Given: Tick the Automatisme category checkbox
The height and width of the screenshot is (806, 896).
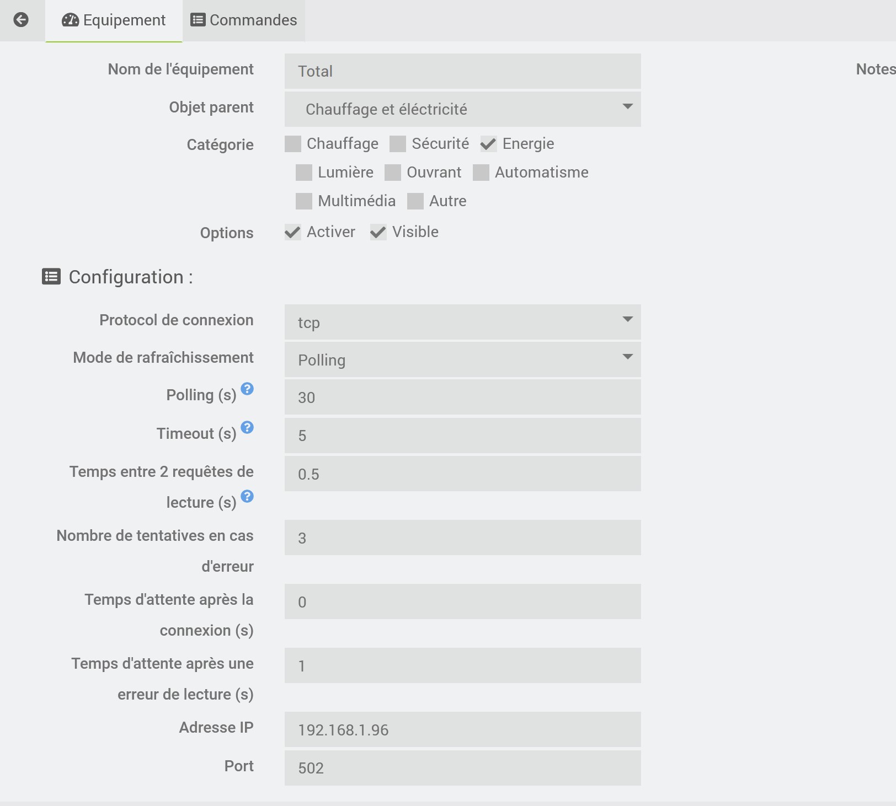Looking at the screenshot, I should pos(481,173).
